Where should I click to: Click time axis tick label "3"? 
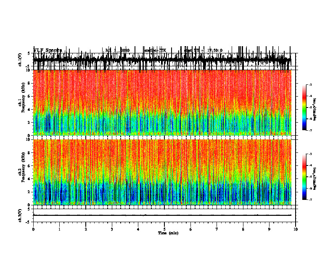click(x=112, y=229)
